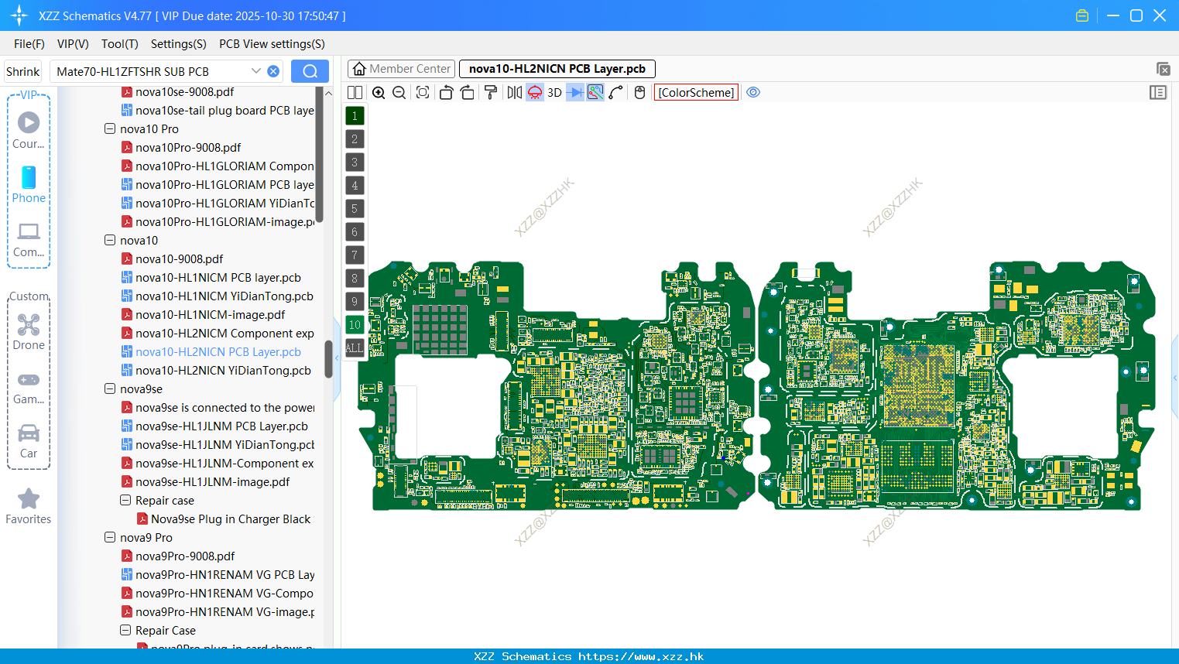Show ALL PCB layers

(355, 347)
